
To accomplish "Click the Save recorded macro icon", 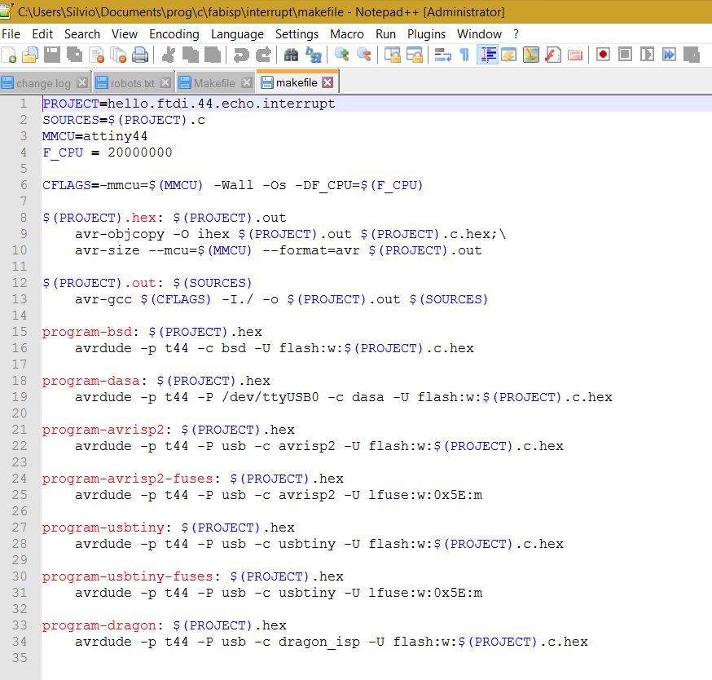I will pyautogui.click(x=691, y=55).
